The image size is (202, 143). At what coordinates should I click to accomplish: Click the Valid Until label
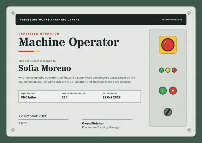tap(110, 93)
